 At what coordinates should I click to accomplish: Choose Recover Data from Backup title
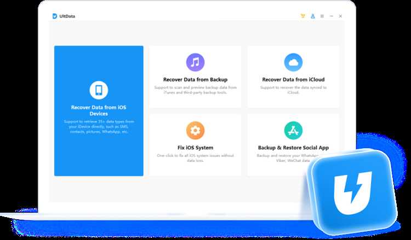coord(195,79)
